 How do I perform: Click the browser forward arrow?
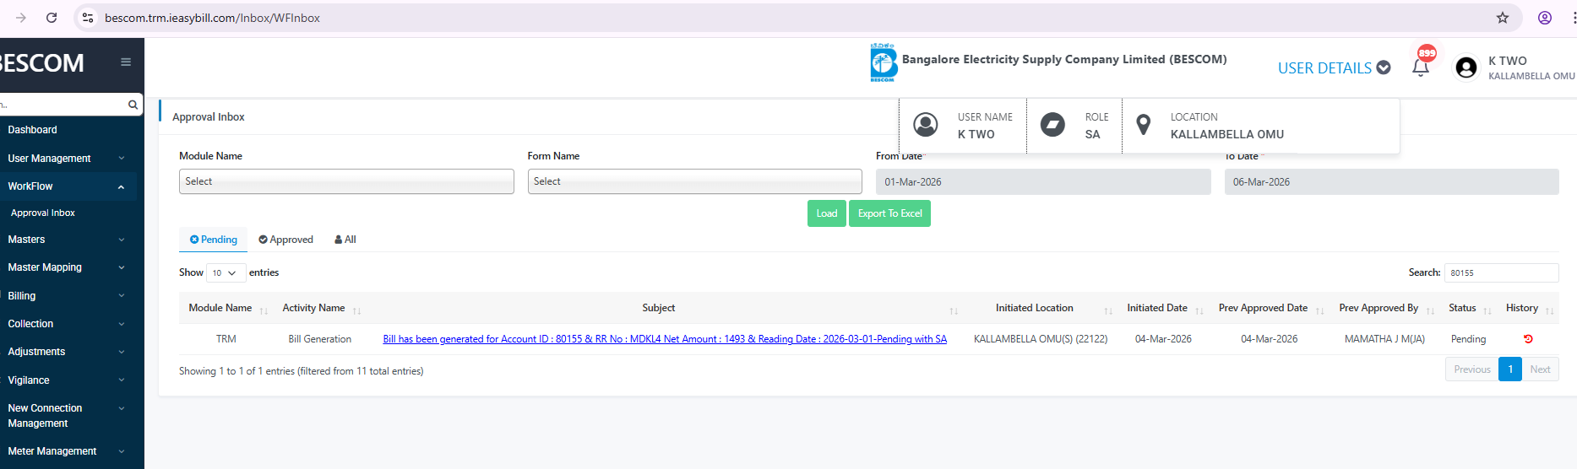coord(21,18)
